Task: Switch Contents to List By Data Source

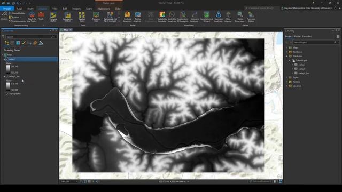Action: tap(12, 43)
